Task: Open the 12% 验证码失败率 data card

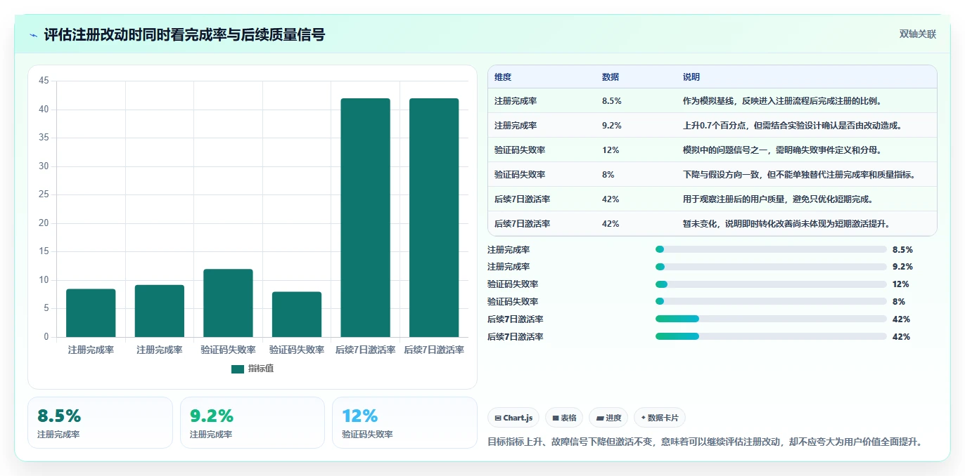Action: click(x=404, y=423)
